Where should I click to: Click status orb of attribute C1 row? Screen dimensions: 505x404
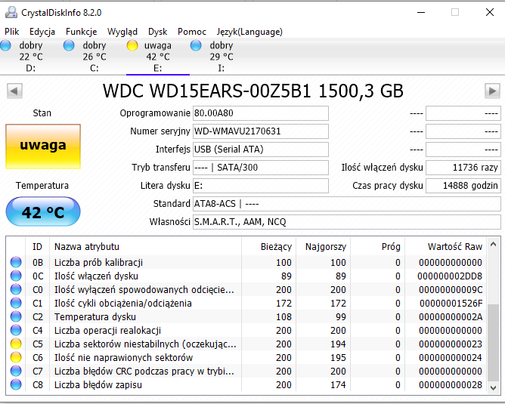coord(16,303)
